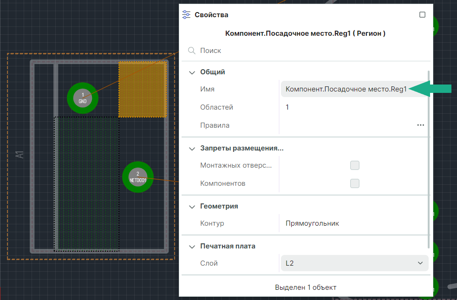Image resolution: width=457 pixels, height=300 pixels.
Task: Open rules via the ellipsis button
Action: pyautogui.click(x=420, y=125)
